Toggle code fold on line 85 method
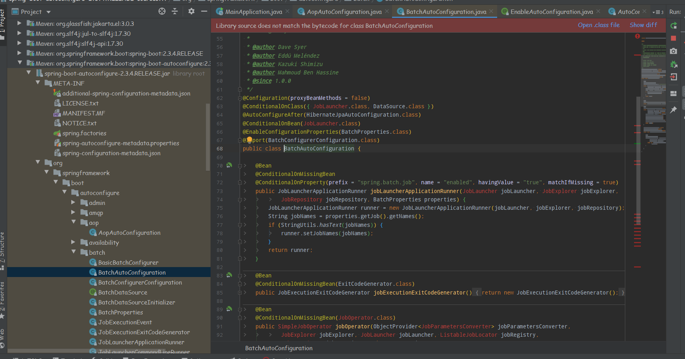 click(x=240, y=293)
